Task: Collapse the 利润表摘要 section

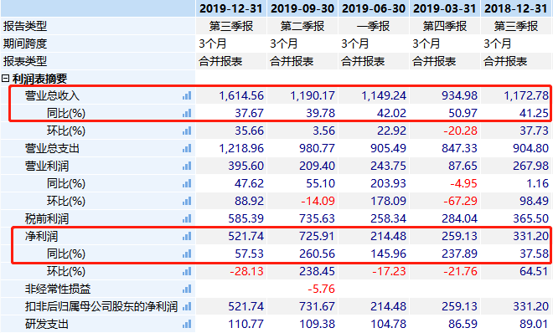Action: (x=5, y=79)
